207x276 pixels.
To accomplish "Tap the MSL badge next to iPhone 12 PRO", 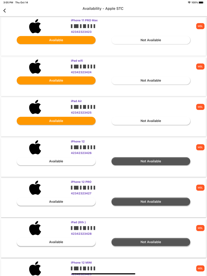I will [x=200, y=188].
